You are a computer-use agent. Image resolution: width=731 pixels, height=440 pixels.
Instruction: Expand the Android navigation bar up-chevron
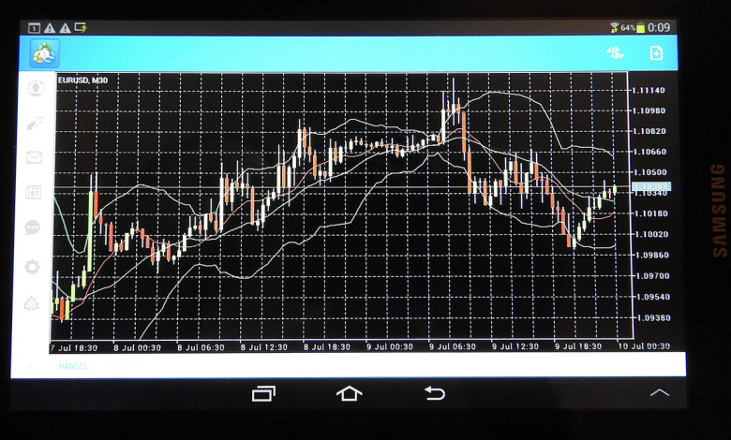point(660,393)
